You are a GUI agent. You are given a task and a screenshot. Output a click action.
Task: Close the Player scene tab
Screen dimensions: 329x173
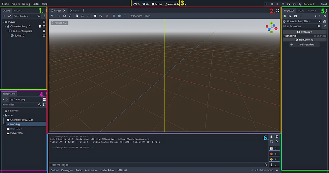tap(65, 10)
